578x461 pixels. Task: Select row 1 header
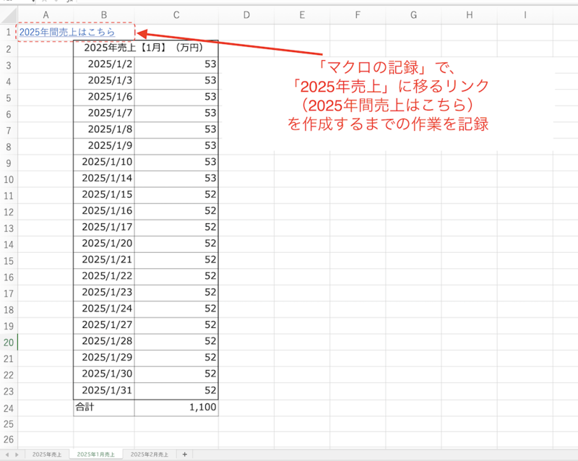coord(9,33)
